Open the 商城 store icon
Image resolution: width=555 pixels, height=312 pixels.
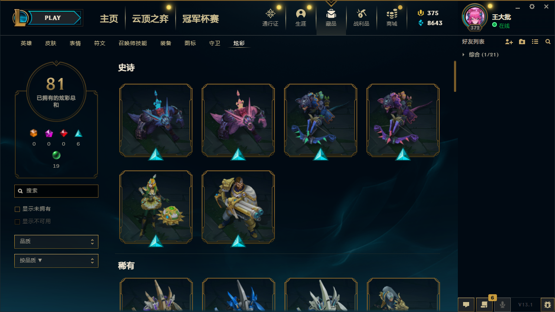click(x=392, y=13)
